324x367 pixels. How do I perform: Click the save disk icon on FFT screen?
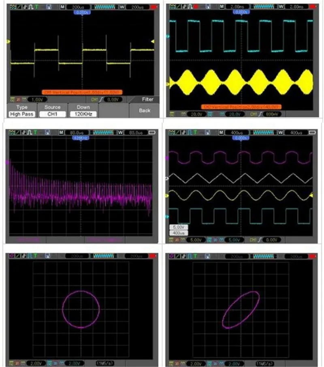47,133
